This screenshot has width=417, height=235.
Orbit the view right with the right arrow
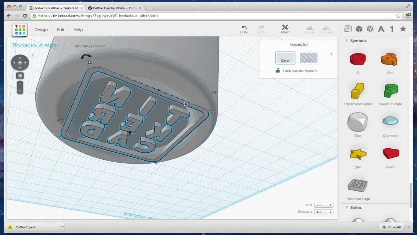[x=26, y=62]
